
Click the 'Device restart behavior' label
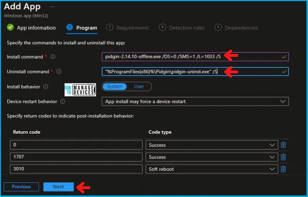(32, 101)
